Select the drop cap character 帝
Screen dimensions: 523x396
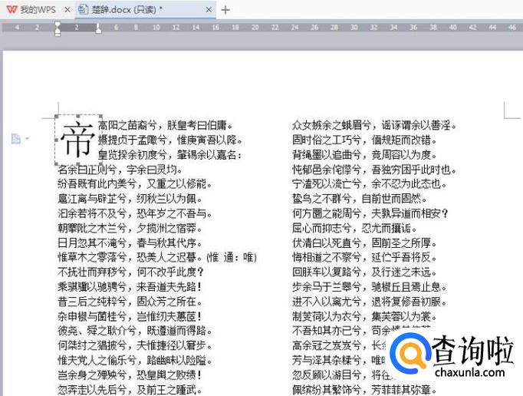[x=77, y=140]
